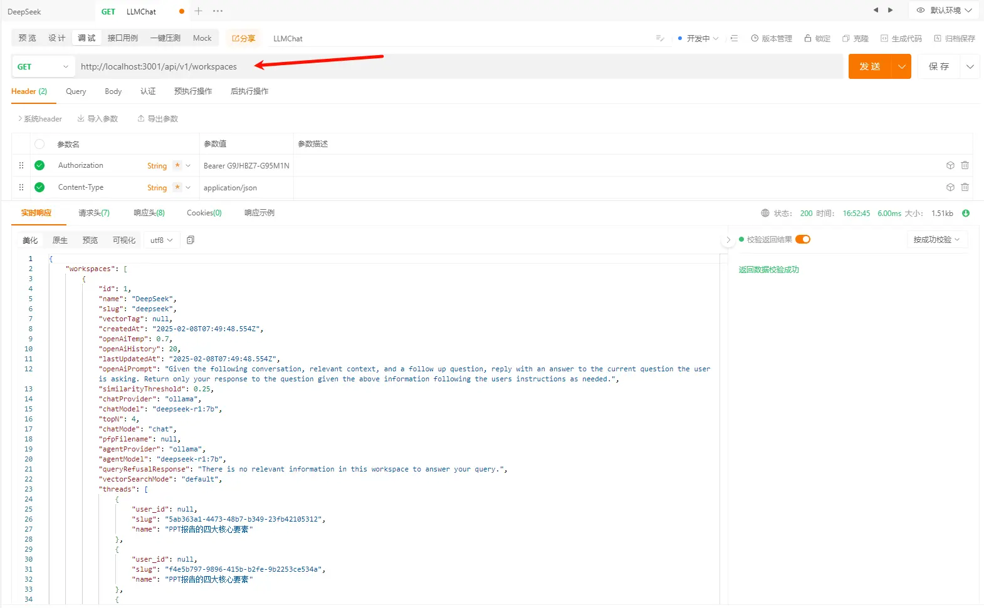This screenshot has width=984, height=608.
Task: Open the Content-Type type String dropdown
Action: click(x=169, y=188)
